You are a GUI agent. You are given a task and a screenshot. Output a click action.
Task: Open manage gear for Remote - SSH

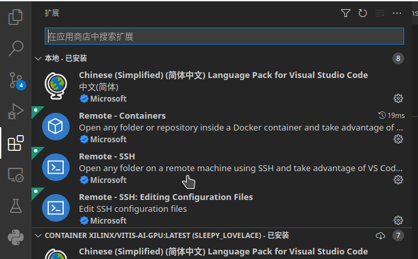pyautogui.click(x=398, y=180)
